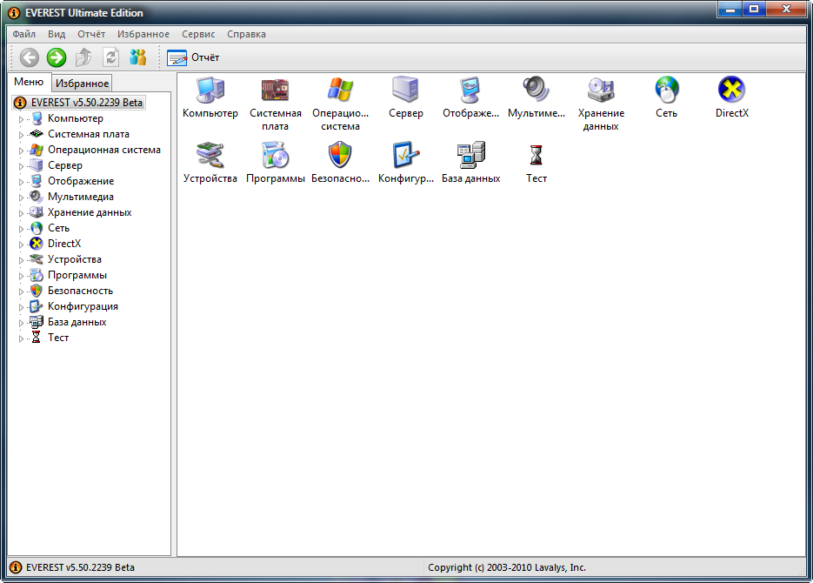Select EVEREST v5.50.2239 Beta tree root

click(79, 103)
